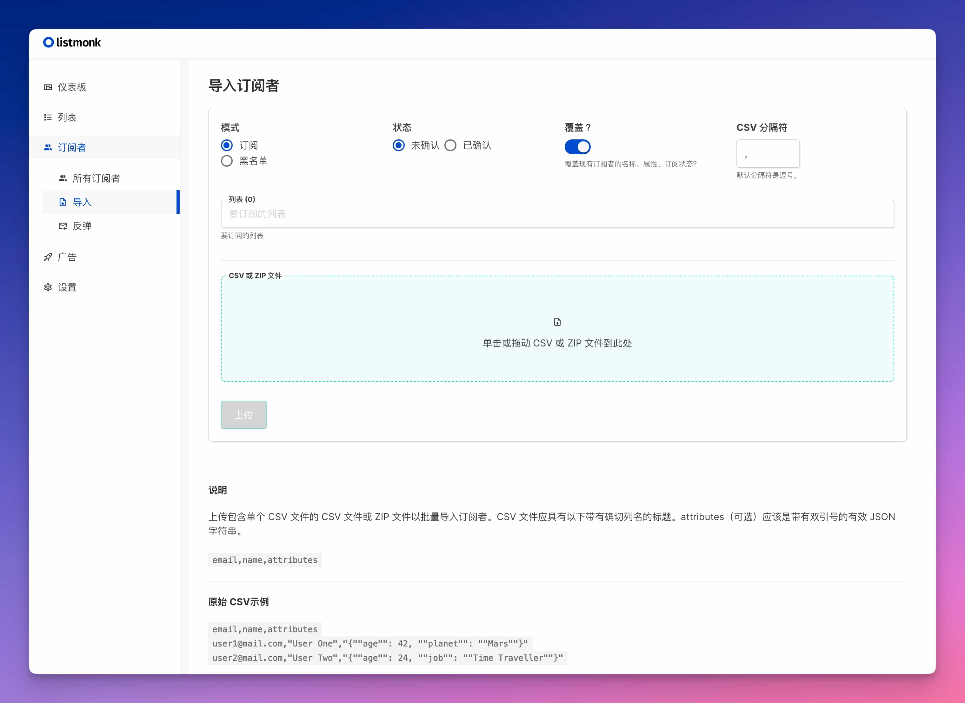Expand the 列表 (0) selection field

click(557, 214)
